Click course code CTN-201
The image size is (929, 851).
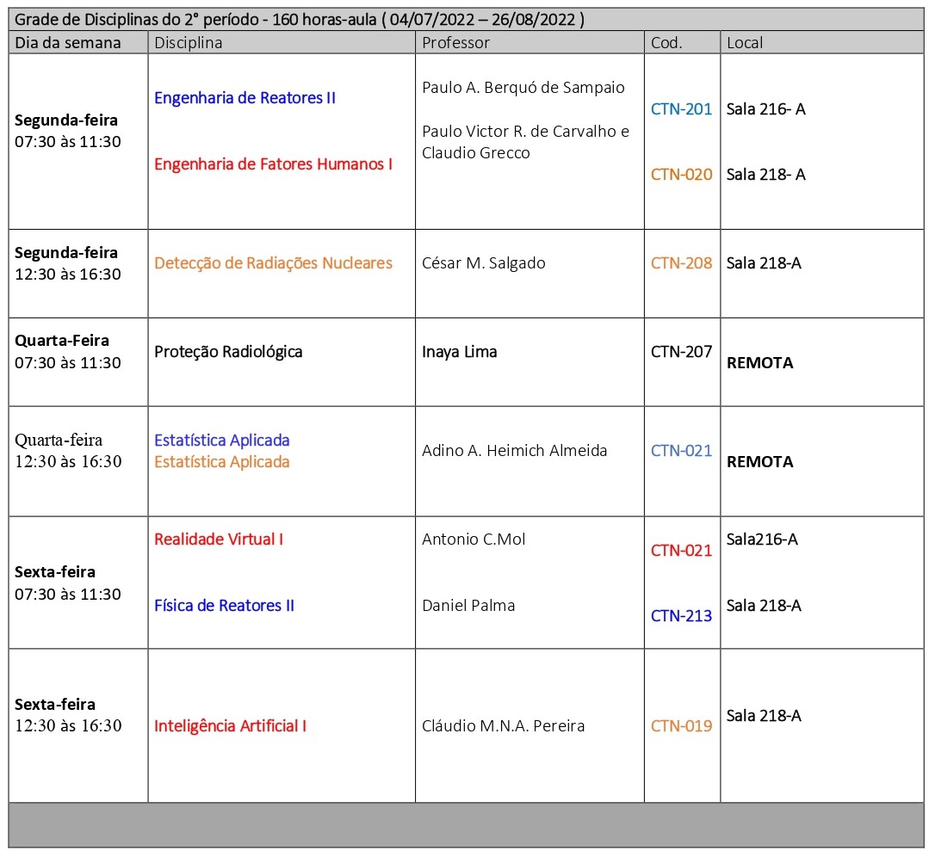(x=681, y=109)
